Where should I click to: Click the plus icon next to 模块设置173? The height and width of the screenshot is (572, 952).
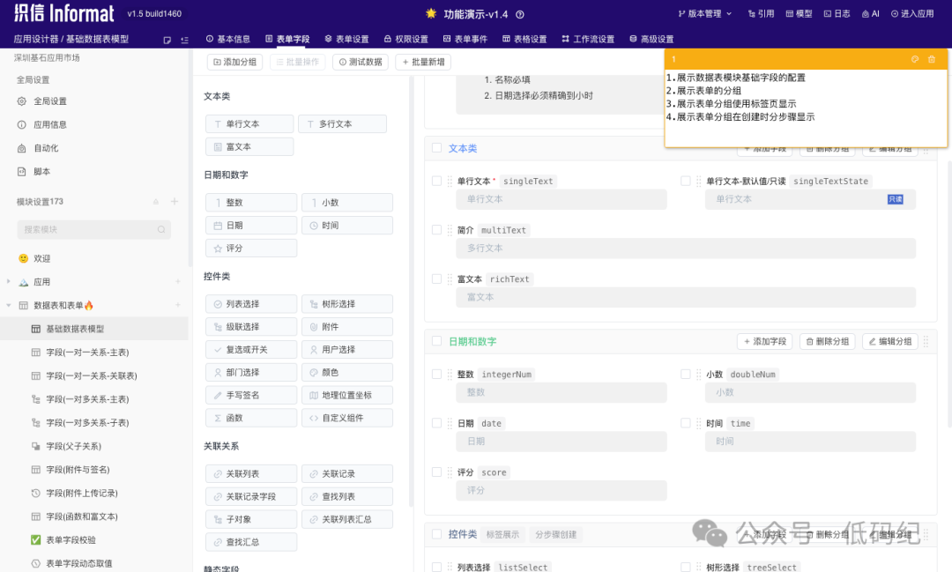175,202
